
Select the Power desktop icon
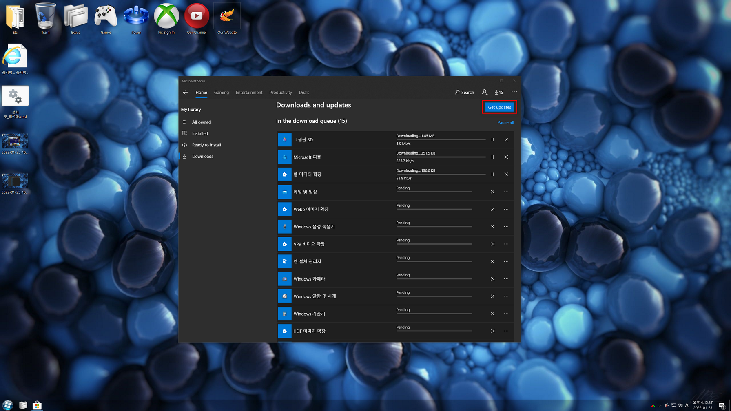(x=136, y=18)
